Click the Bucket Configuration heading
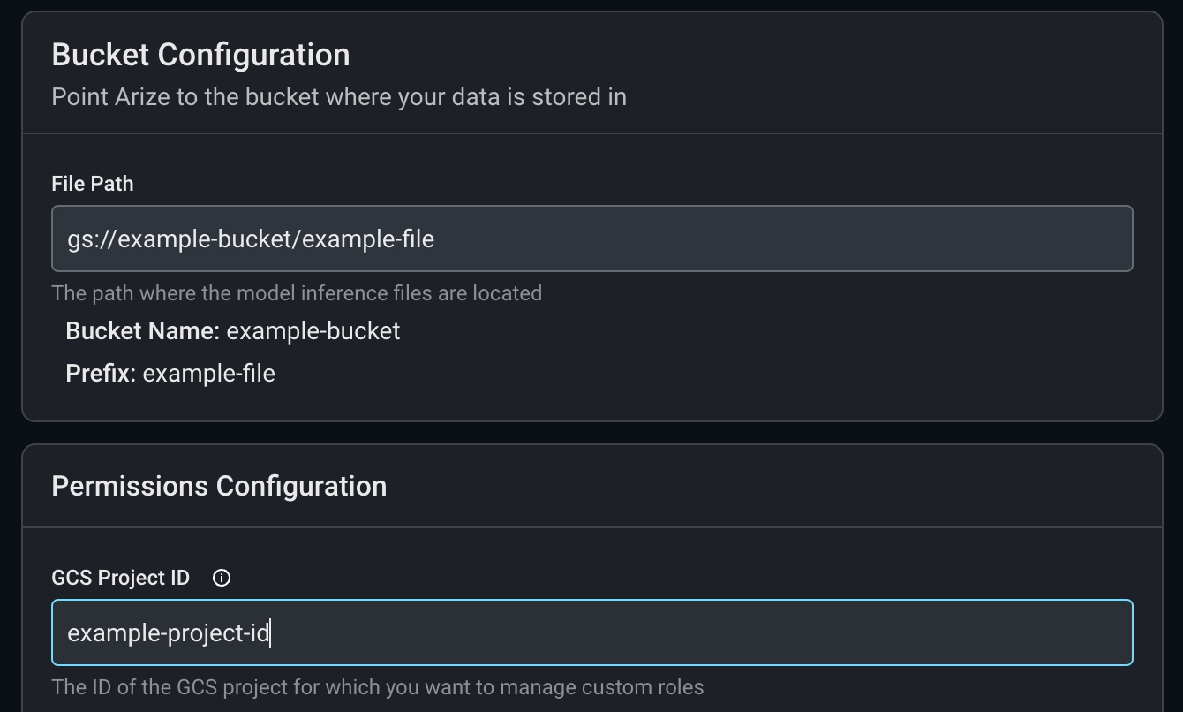This screenshot has width=1183, height=712. 200,55
